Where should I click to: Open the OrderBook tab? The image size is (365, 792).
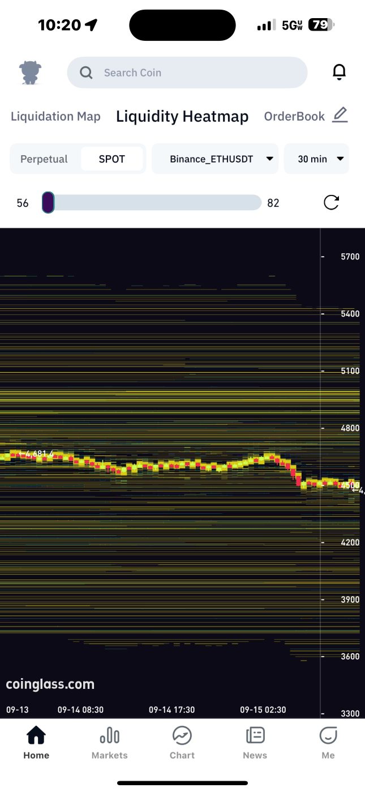click(x=294, y=117)
